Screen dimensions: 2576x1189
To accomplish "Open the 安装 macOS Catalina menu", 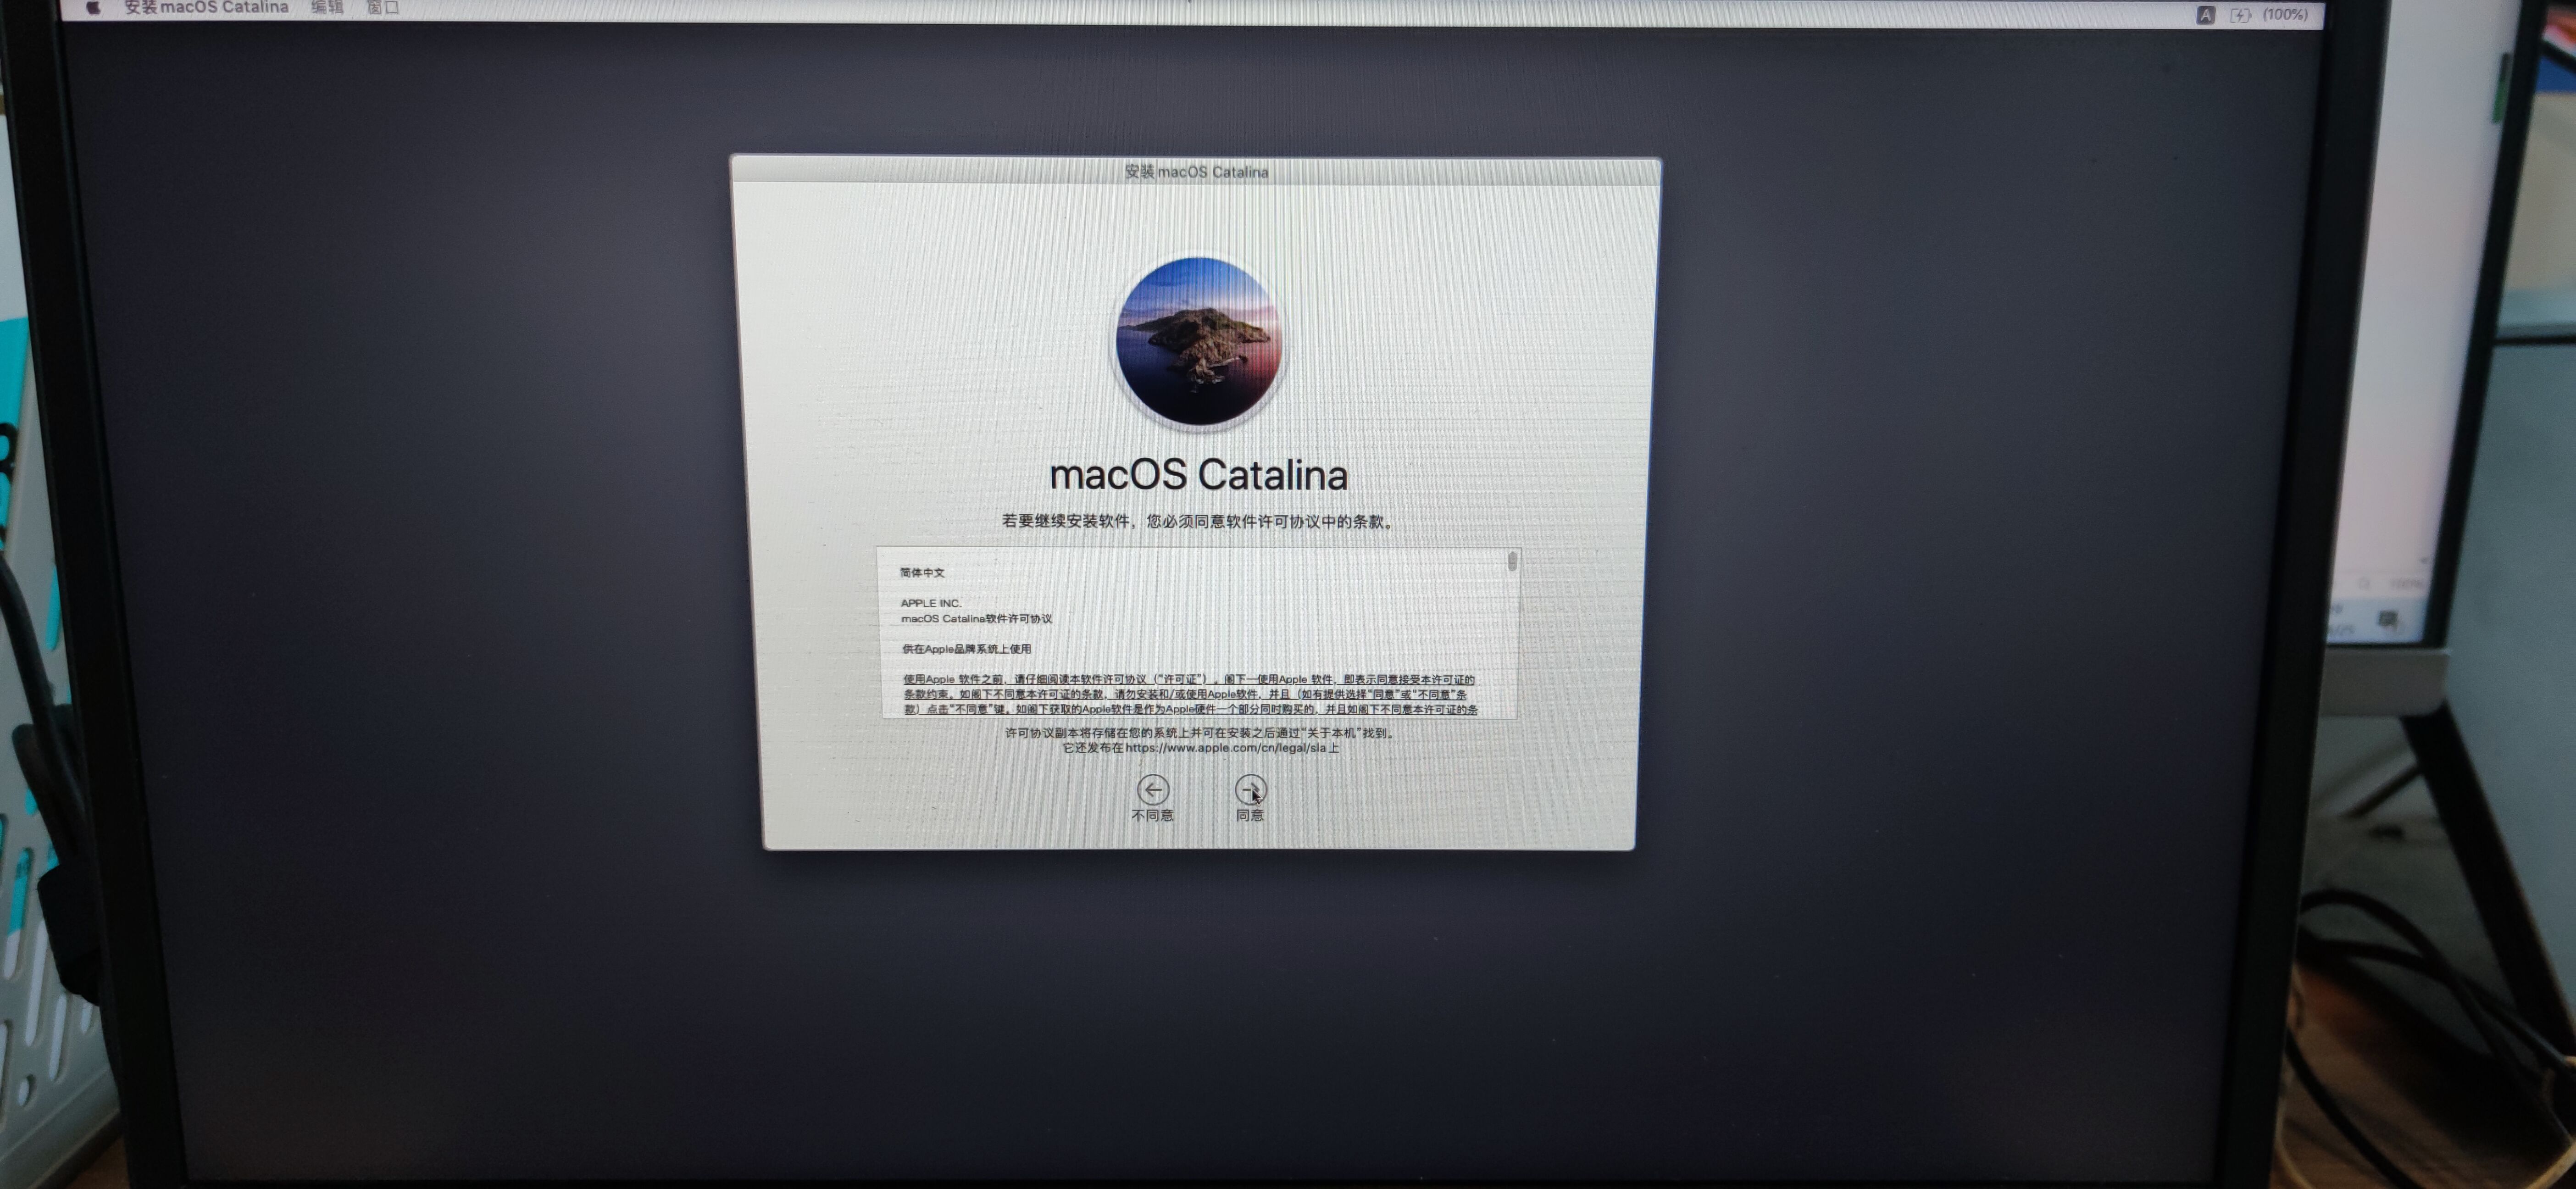I will pyautogui.click(x=206, y=7).
